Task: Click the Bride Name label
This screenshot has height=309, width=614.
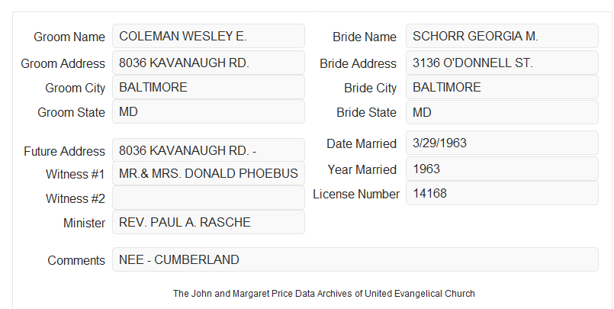Action: [x=365, y=37]
